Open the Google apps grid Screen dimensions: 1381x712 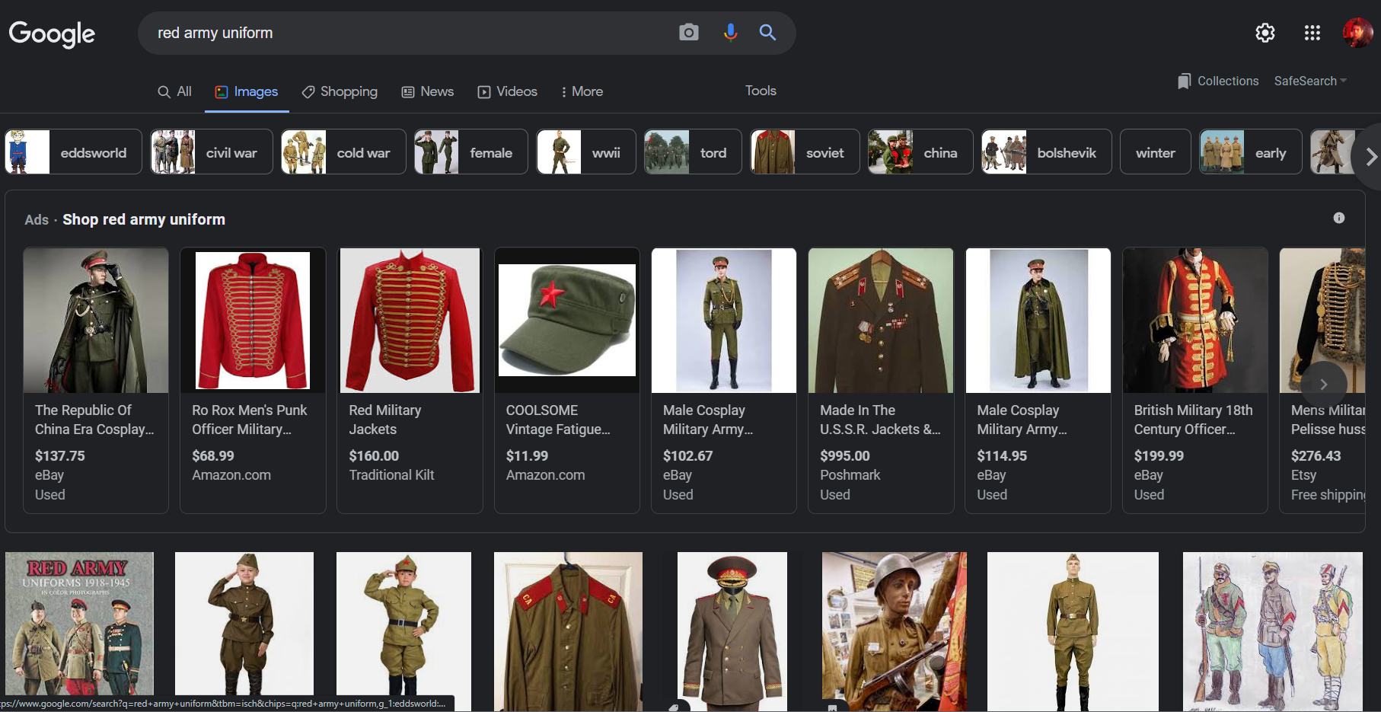(1312, 33)
